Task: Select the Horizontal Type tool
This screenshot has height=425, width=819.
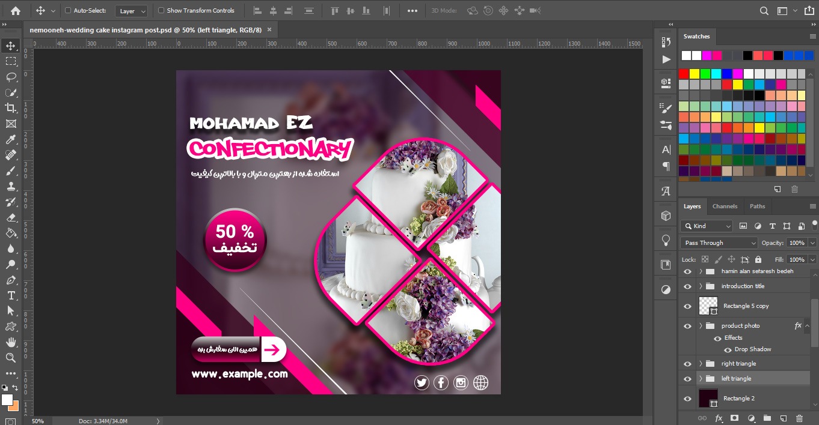Action: [11, 295]
